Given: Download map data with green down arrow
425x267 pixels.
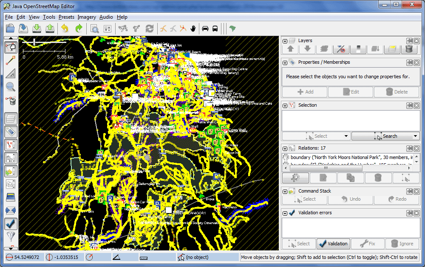Looking at the screenshot, I should (x=37, y=28).
